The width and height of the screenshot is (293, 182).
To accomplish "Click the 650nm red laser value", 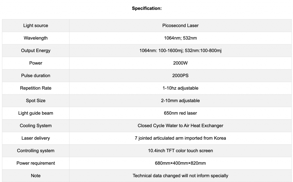I will pos(180,113).
